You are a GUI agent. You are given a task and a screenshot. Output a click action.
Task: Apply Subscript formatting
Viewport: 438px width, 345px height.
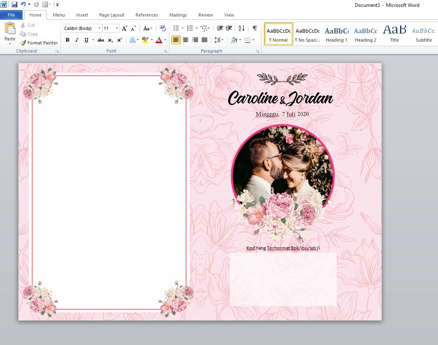(x=111, y=40)
